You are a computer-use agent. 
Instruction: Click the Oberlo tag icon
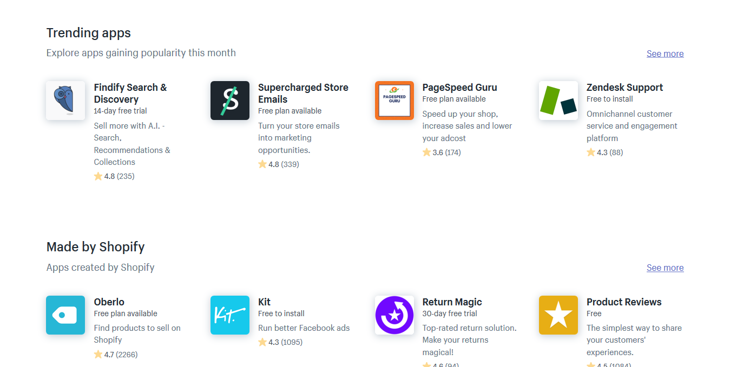pos(65,315)
